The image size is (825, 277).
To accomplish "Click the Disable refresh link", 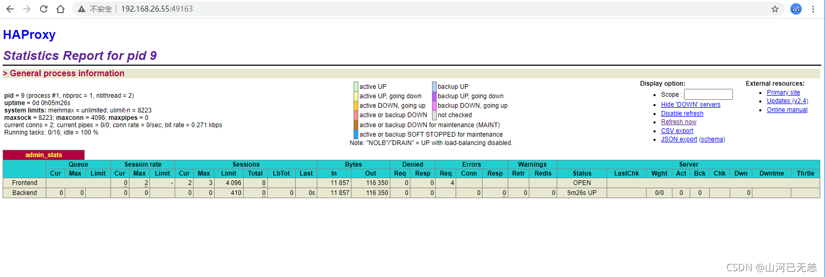I will point(682,114).
